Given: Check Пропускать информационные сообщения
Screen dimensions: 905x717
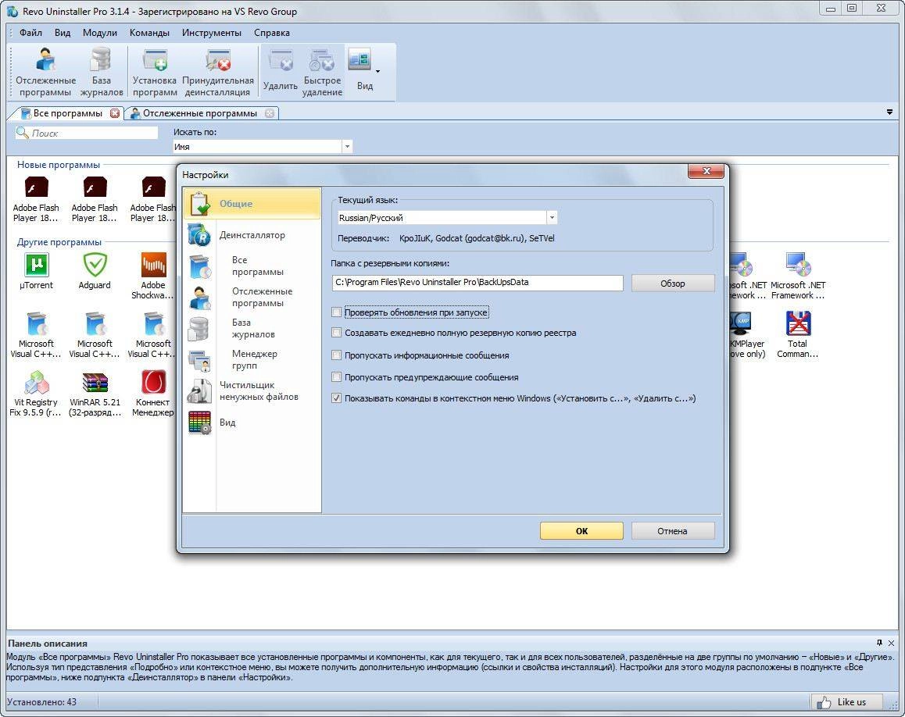Looking at the screenshot, I should (x=337, y=355).
